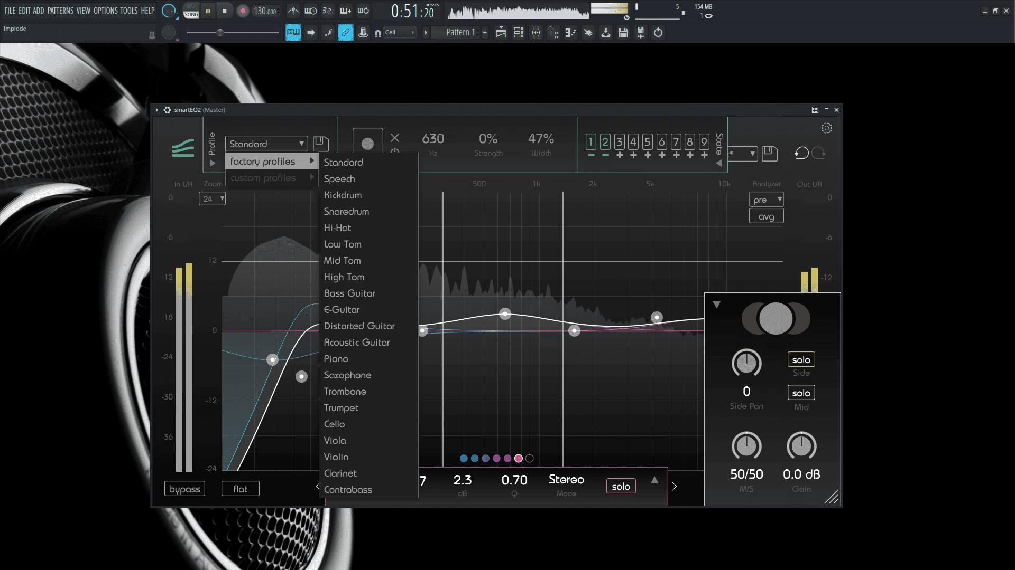Viewport: 1015px width, 570px height.
Task: Open the stamp tool icon
Action: [x=363, y=33]
